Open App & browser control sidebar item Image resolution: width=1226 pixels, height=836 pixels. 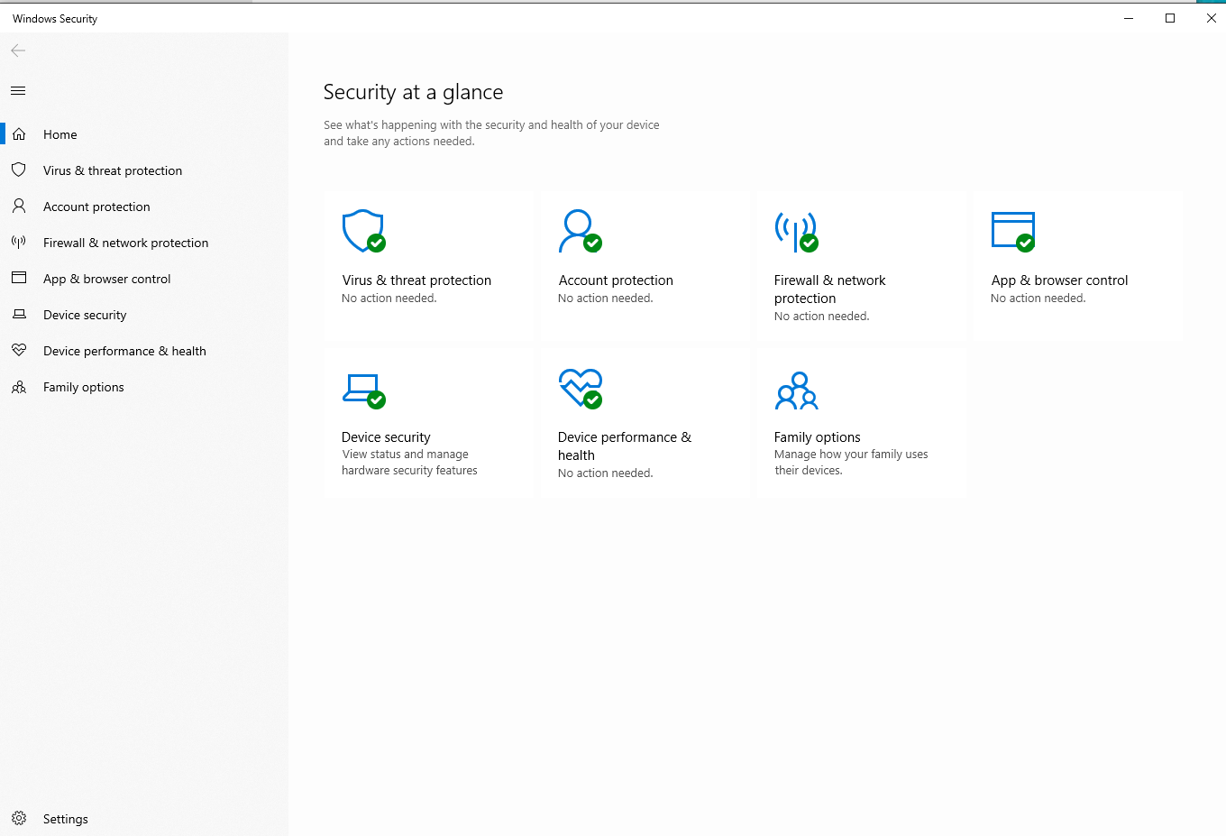[x=106, y=279]
